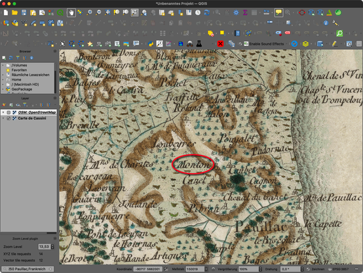363x273 pixels.
Task: Expand the Home entry in Browser
Action: tap(3, 79)
